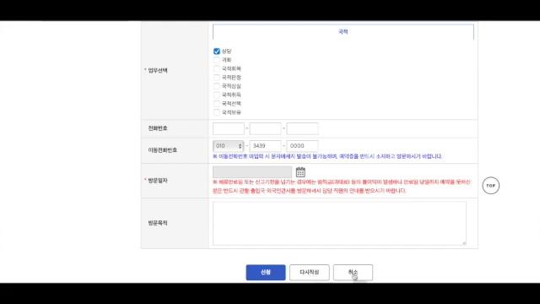Click the 다시작성 reset button
The image size is (540, 304).
coord(310,272)
